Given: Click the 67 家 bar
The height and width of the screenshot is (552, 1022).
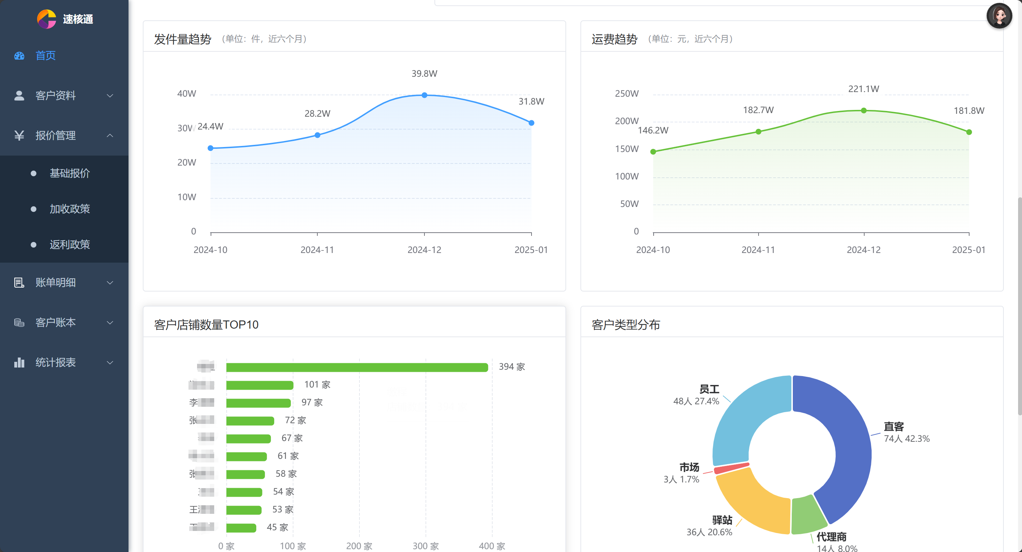Looking at the screenshot, I should (248, 439).
